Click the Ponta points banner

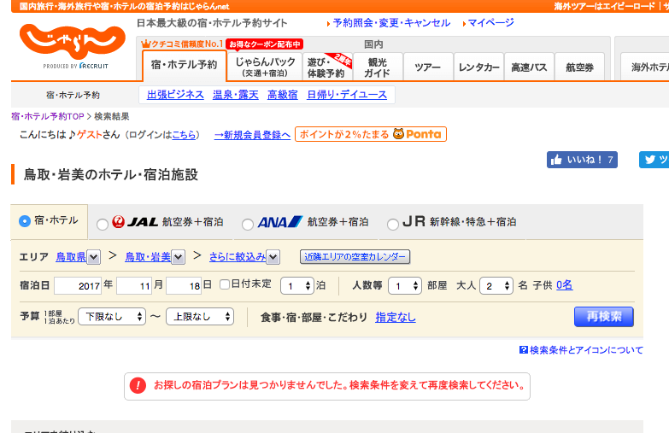pyautogui.click(x=370, y=134)
